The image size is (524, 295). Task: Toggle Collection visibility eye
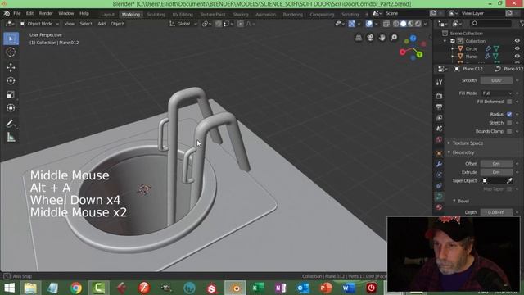(517, 41)
